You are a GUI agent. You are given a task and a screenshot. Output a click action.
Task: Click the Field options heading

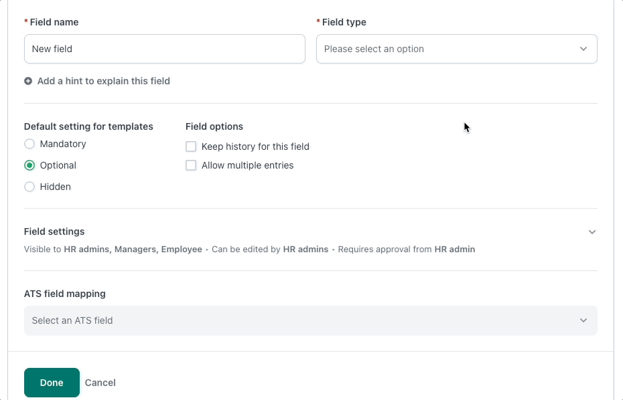[x=215, y=126]
